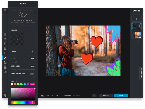Select the Crop tool
This screenshot has width=145, height=109.
tap(5, 39)
